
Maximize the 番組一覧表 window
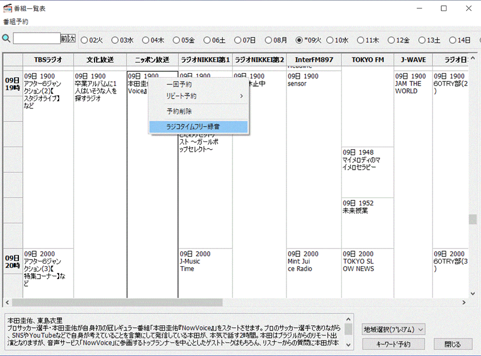[x=443, y=8]
